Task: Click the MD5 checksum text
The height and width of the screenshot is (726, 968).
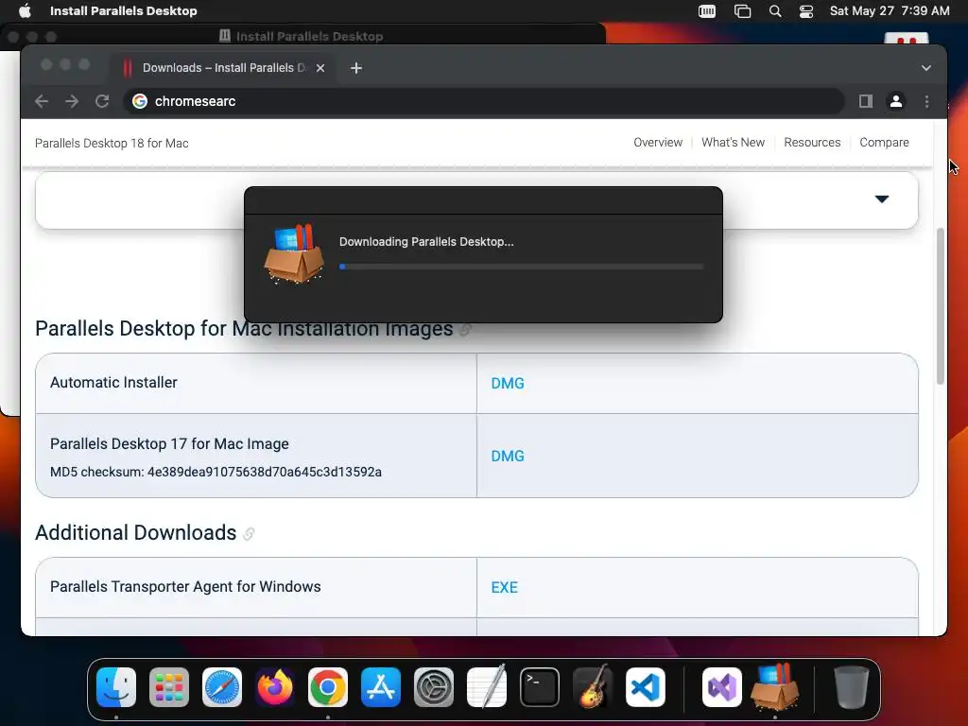Action: [216, 473]
